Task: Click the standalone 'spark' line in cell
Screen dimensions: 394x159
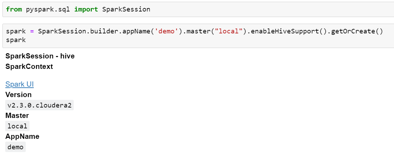Action: point(16,40)
